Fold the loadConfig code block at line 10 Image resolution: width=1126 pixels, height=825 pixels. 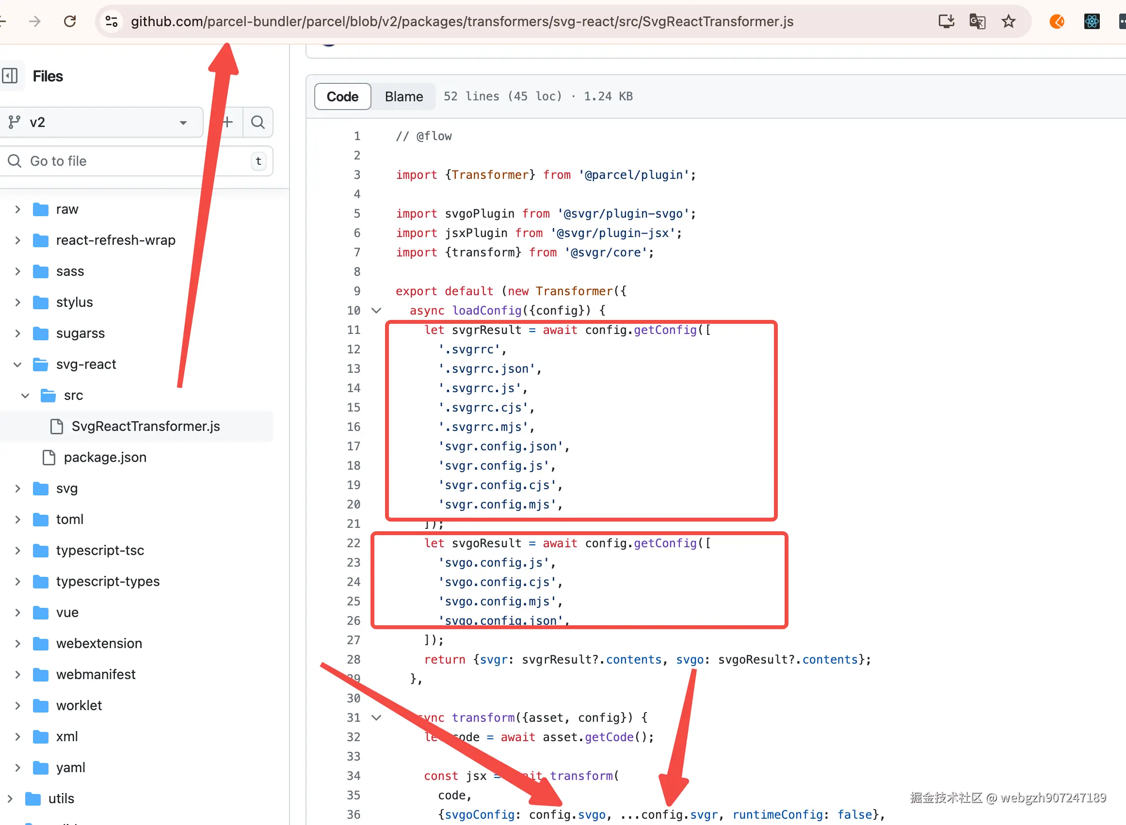pyautogui.click(x=377, y=311)
